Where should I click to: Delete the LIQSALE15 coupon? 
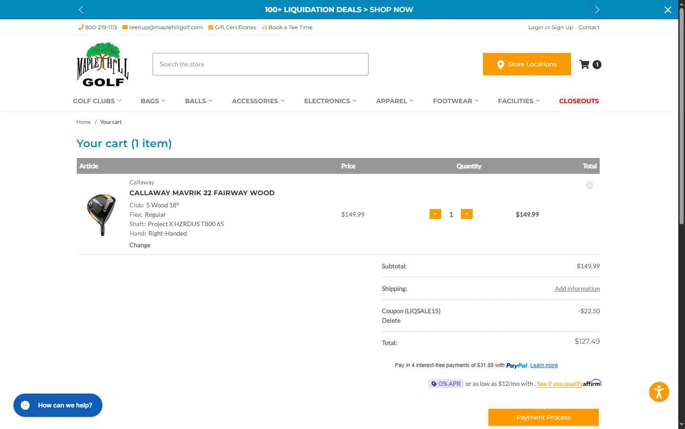[x=391, y=320]
